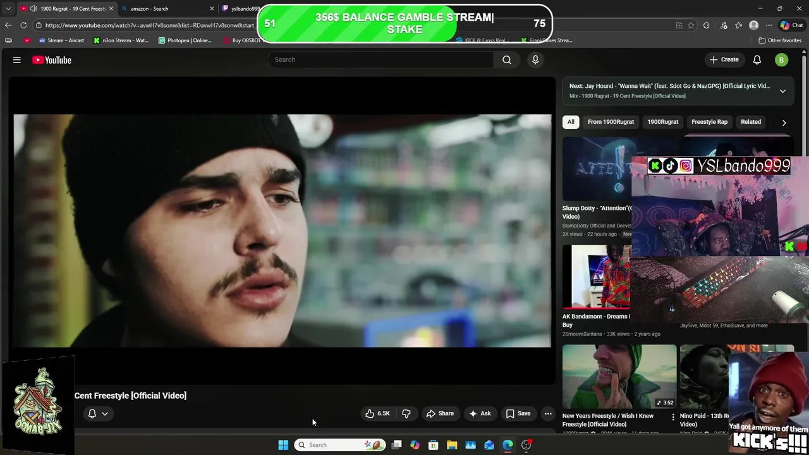The image size is (809, 455).
Task: Open Task View on the taskbar
Action: click(x=396, y=445)
